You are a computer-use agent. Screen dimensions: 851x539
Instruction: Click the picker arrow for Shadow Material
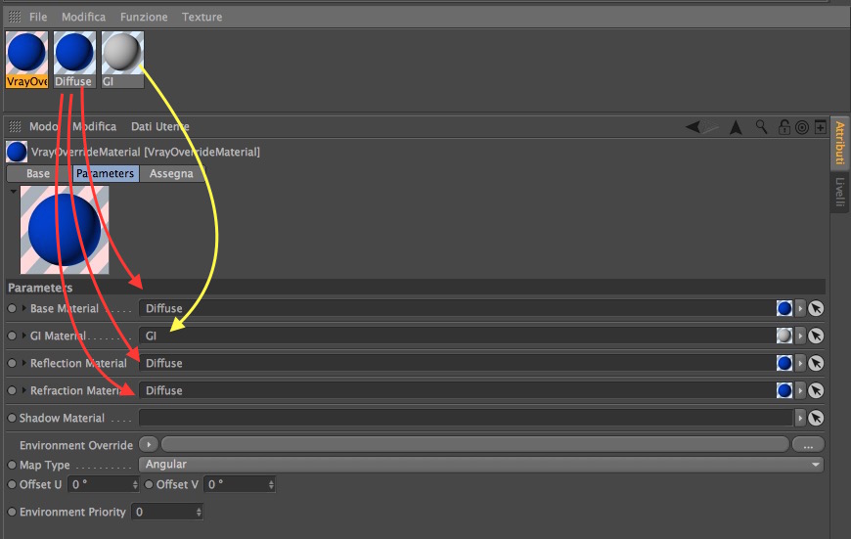[x=816, y=418]
